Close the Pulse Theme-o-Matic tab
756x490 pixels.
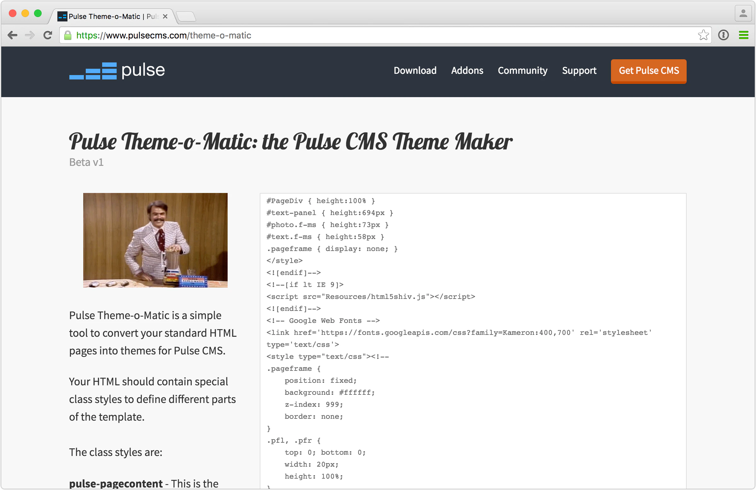tap(165, 16)
